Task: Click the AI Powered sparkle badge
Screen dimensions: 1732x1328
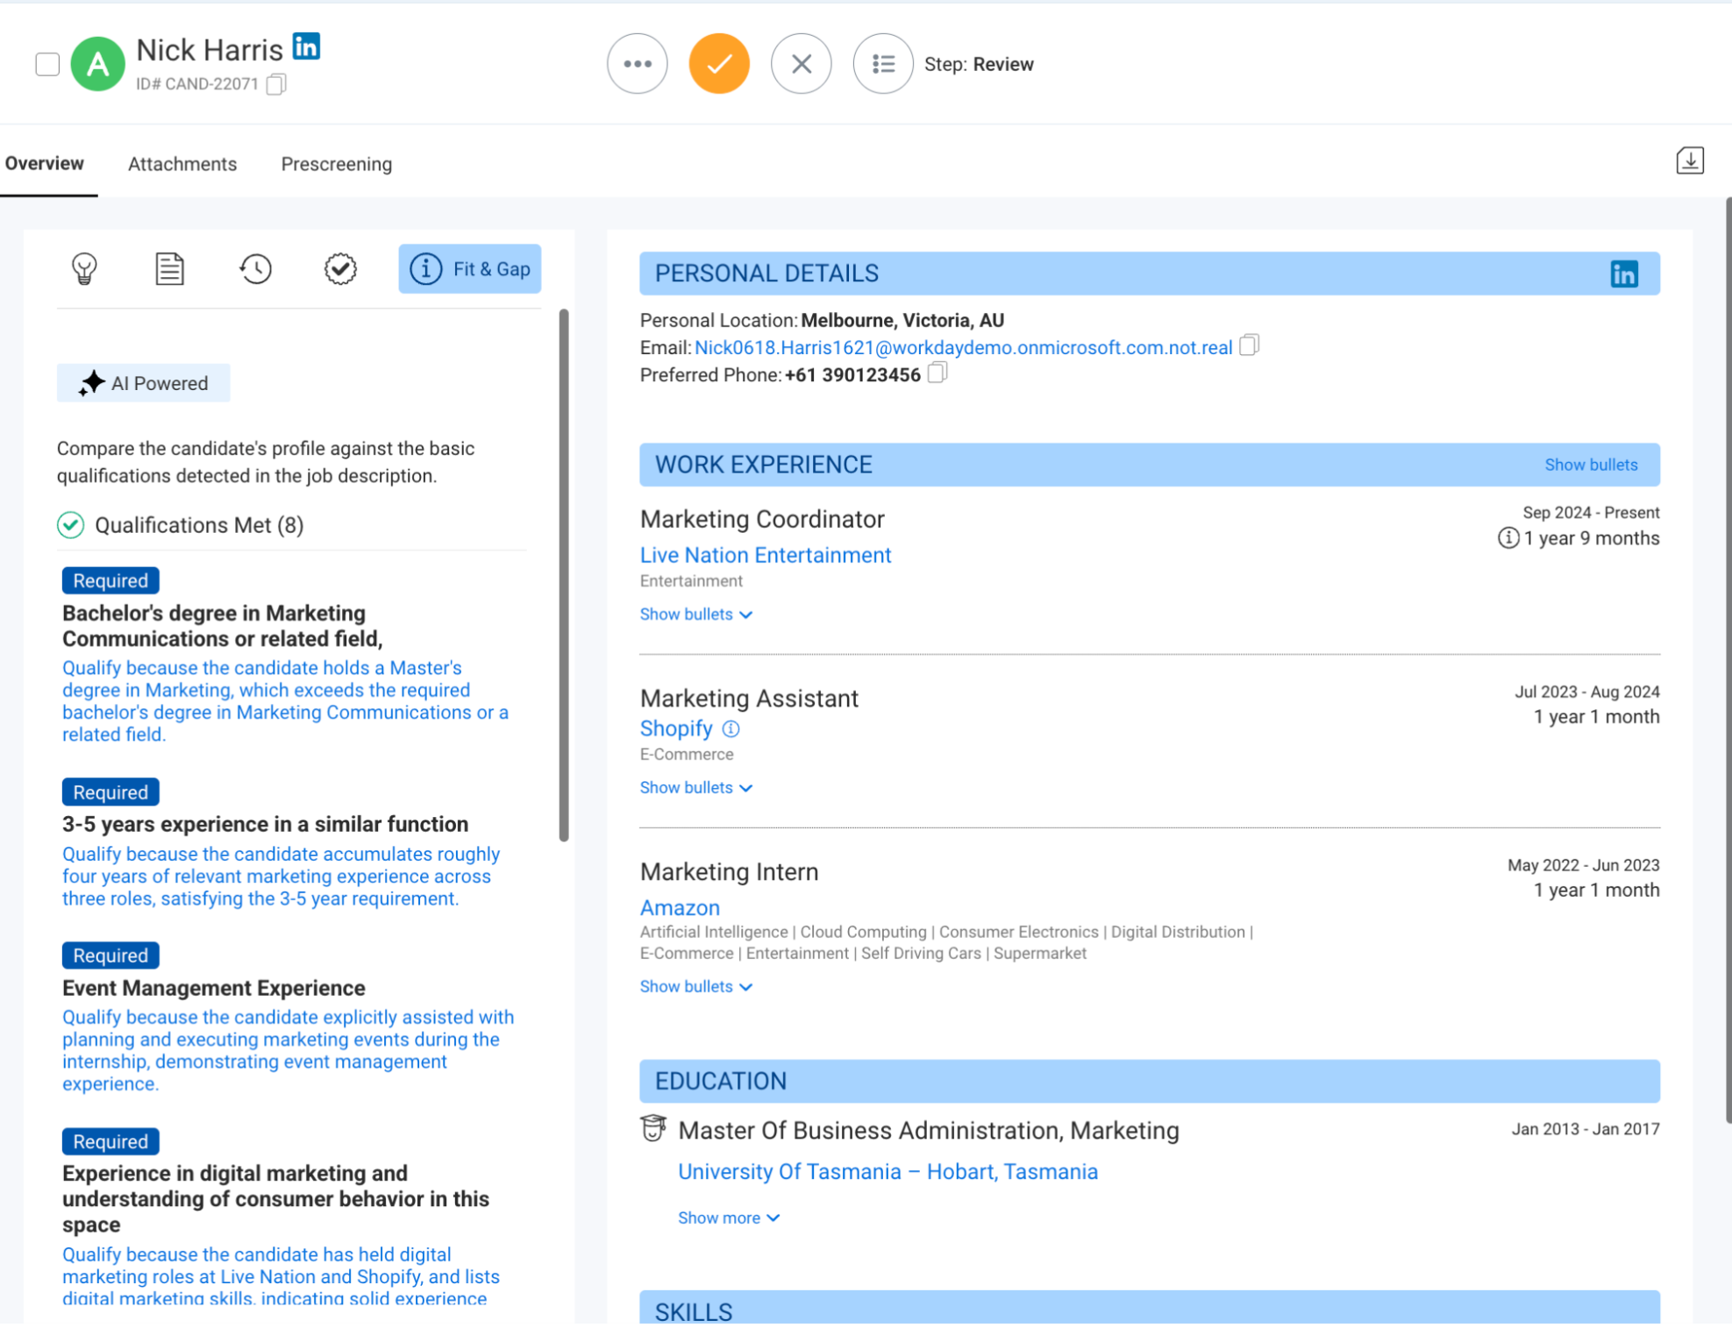Action: point(144,383)
